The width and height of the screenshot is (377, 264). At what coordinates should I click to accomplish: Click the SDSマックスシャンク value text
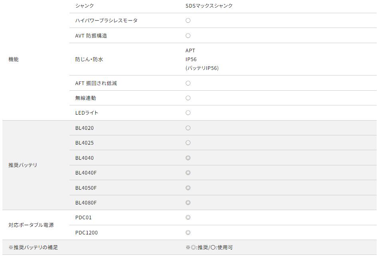point(209,6)
